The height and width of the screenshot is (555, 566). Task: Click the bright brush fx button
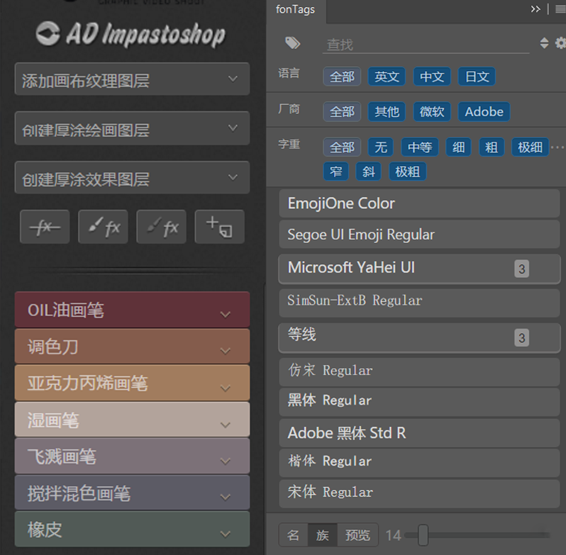[103, 227]
